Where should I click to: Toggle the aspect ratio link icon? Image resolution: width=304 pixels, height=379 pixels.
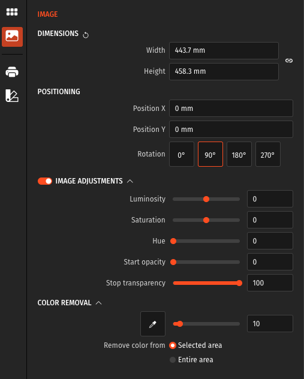[x=289, y=61]
